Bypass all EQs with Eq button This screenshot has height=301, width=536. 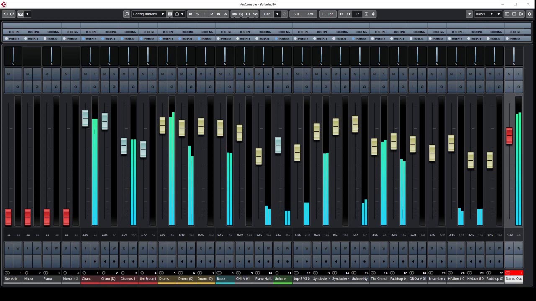(x=241, y=14)
